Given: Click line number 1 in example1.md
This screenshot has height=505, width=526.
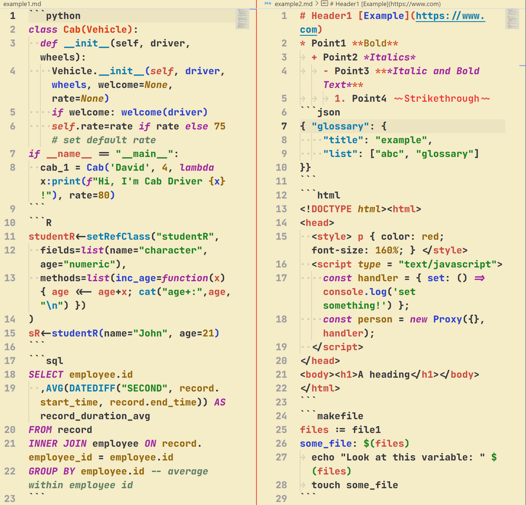Looking at the screenshot, I should click(x=13, y=16).
